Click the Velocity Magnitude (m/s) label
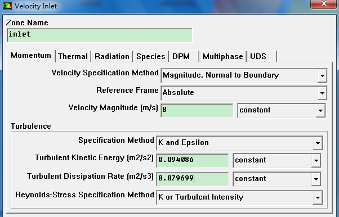Viewport: 339px width, 217px height. (x=113, y=107)
